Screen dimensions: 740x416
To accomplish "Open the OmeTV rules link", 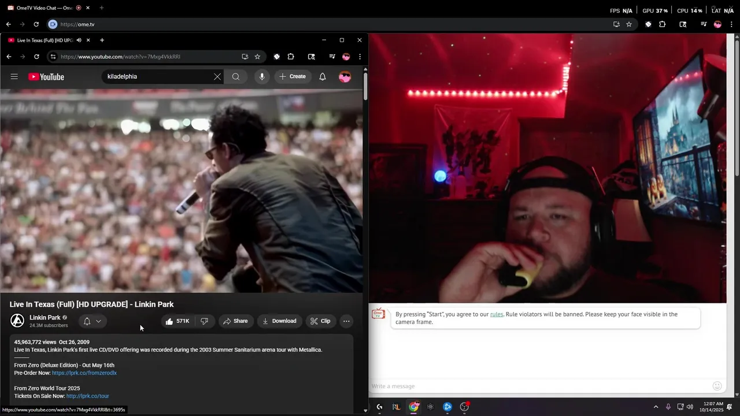I will pyautogui.click(x=497, y=314).
